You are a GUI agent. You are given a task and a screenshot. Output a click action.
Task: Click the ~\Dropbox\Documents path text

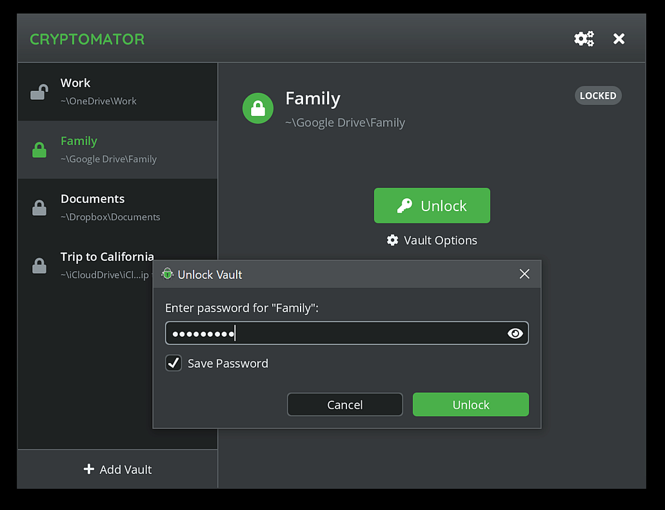click(x=110, y=217)
